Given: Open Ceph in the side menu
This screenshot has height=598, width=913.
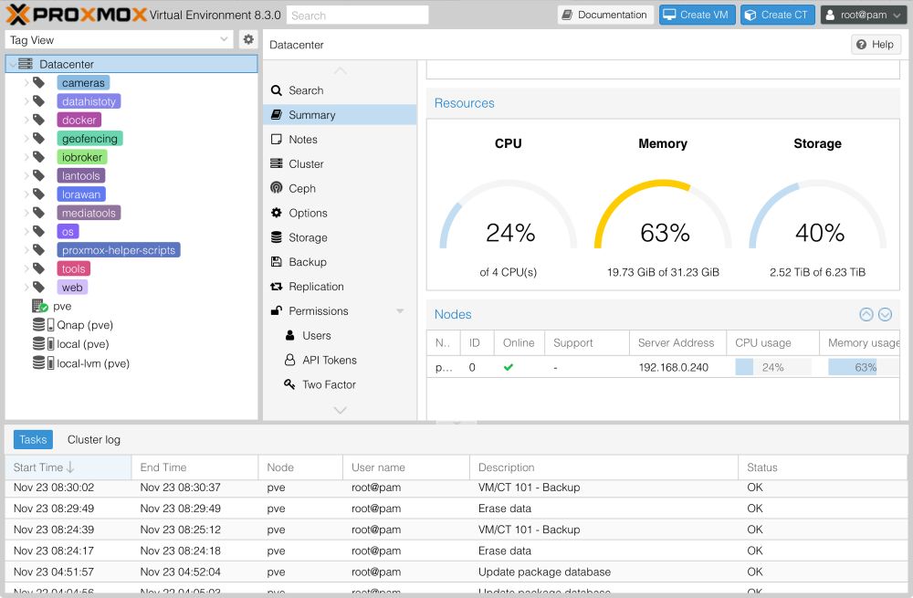Looking at the screenshot, I should pos(340,189).
